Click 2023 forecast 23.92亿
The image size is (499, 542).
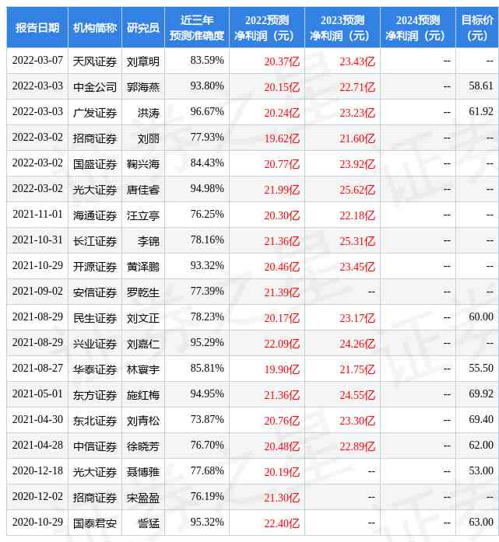pyautogui.click(x=357, y=164)
